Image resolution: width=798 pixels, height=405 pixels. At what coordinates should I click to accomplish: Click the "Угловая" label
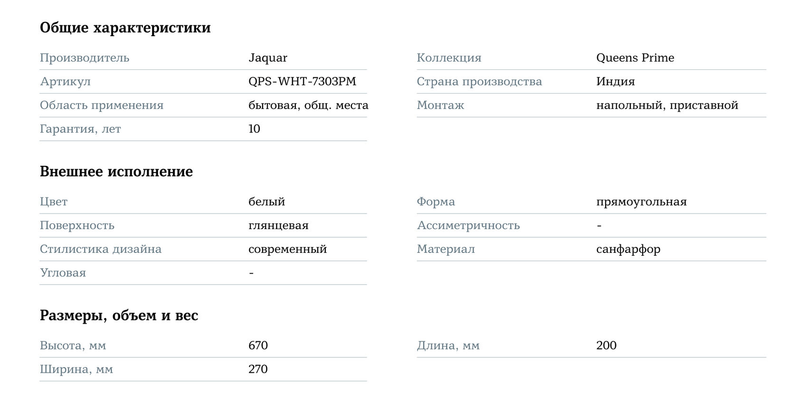pyautogui.click(x=63, y=273)
